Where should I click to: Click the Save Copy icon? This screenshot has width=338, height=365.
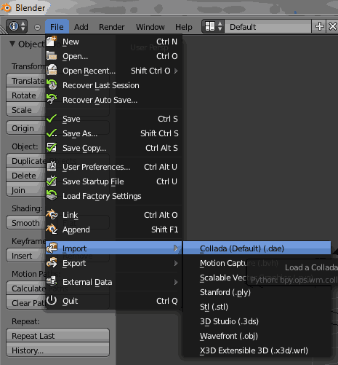52,147
